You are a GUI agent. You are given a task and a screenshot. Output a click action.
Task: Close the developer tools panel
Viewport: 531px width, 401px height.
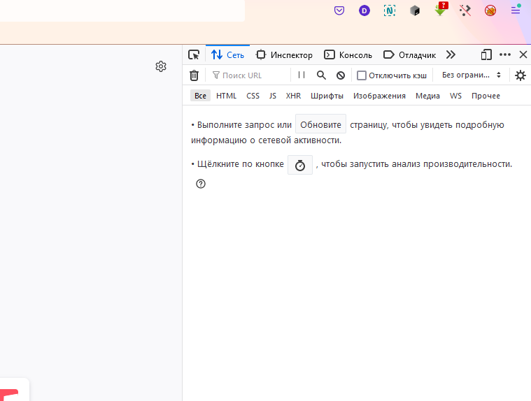click(523, 54)
